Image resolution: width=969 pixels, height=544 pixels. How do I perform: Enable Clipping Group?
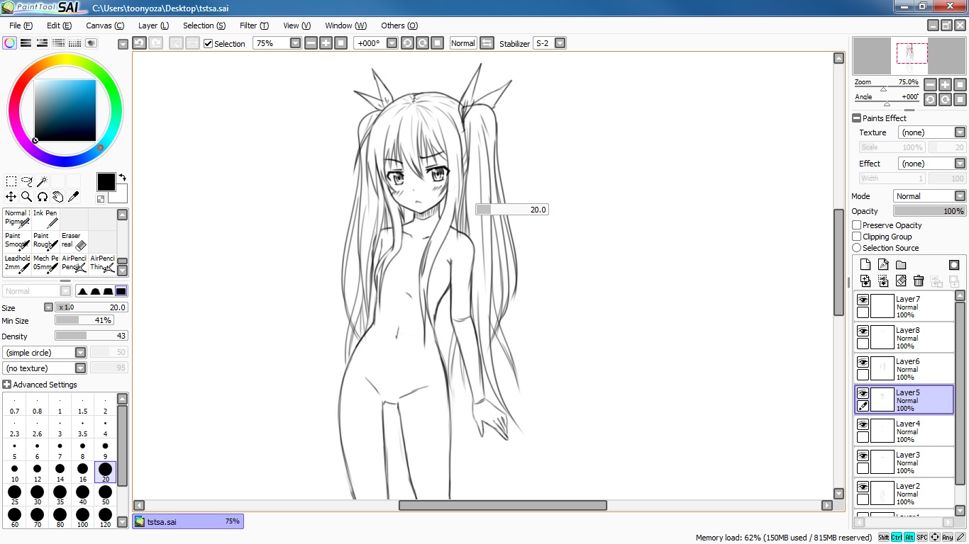tap(857, 237)
